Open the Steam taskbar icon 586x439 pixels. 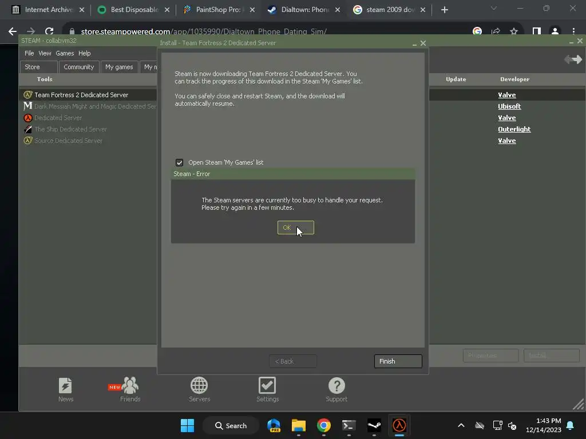click(374, 425)
